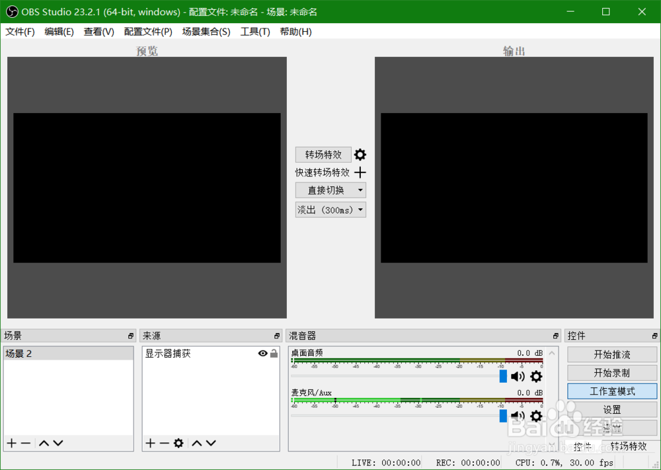Mute 桌面音频 with the speaker icon
Image resolution: width=661 pixels, height=470 pixels.
pyautogui.click(x=518, y=376)
